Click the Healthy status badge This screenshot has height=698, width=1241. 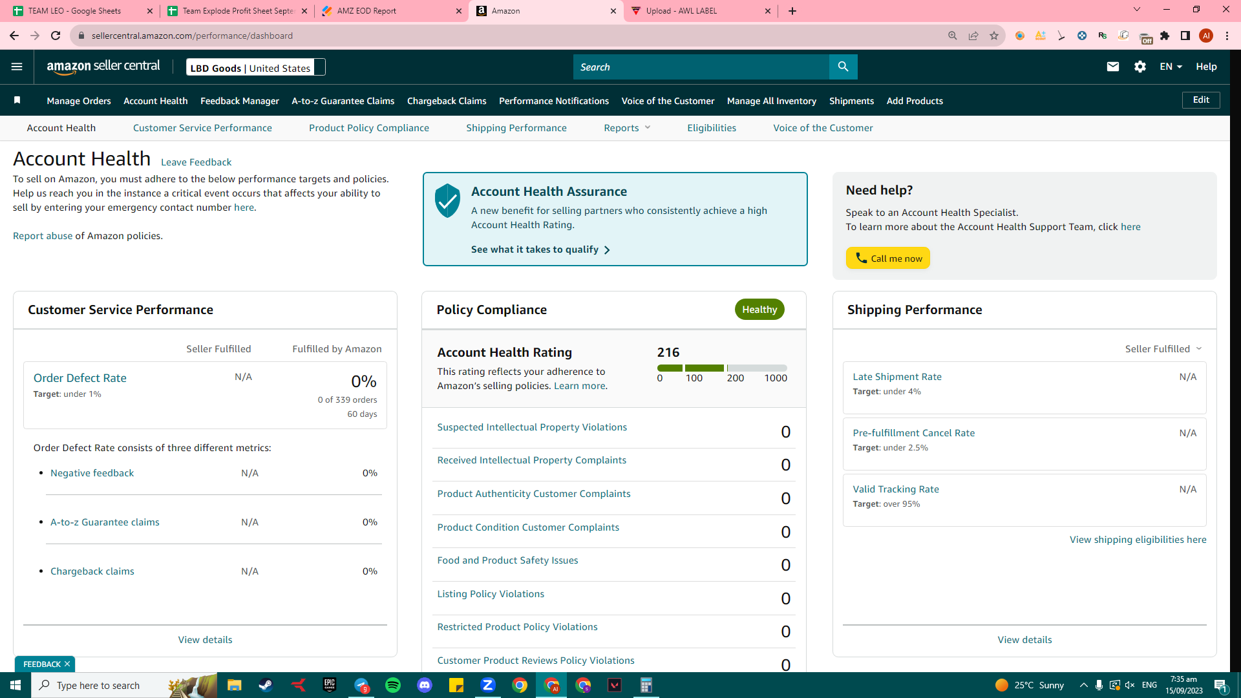click(759, 310)
